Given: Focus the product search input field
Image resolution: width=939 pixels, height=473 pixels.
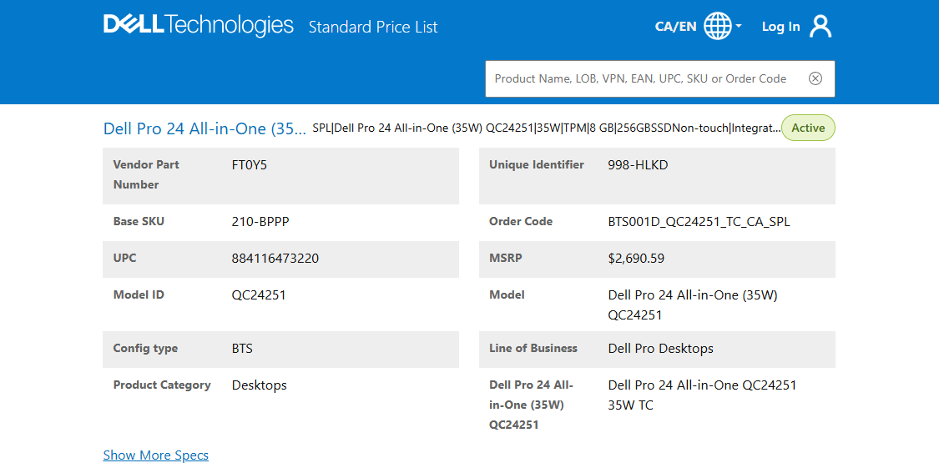Looking at the screenshot, I should tap(660, 78).
